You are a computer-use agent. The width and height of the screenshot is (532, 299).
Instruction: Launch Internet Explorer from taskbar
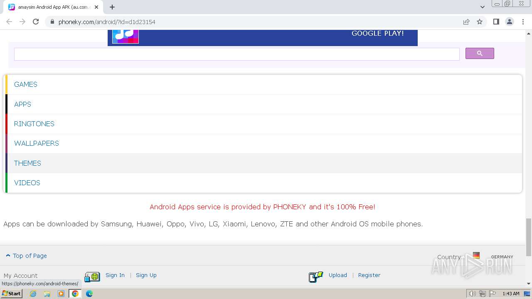(33, 294)
